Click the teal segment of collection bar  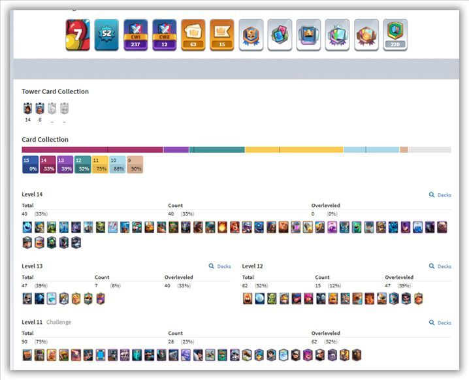(217, 150)
